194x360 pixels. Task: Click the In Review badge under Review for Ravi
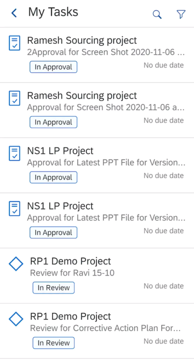[x=53, y=287]
